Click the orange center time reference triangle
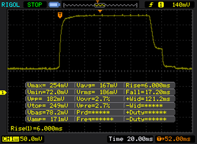The image size is (197, 144). (100, 11)
